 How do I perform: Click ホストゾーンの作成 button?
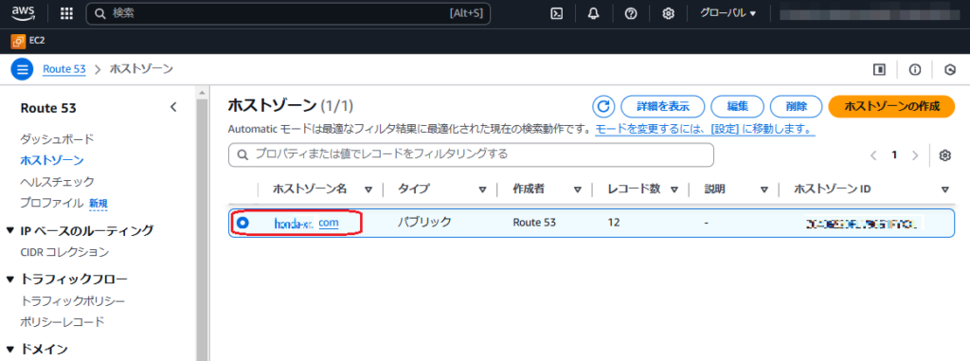891,106
